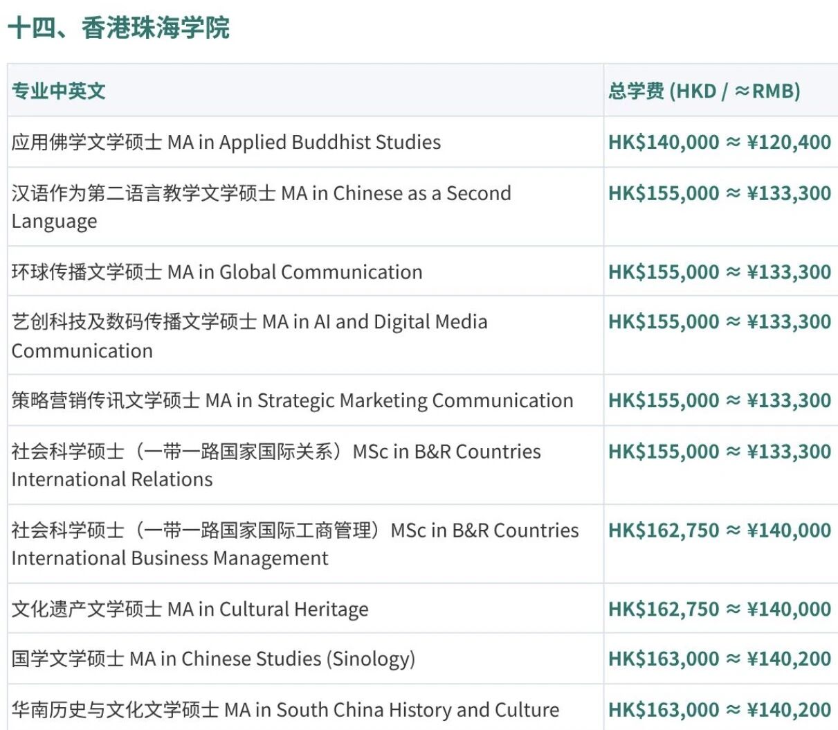Click the Strategic Marketing Communication fee
838x730 pixels.
(720, 400)
